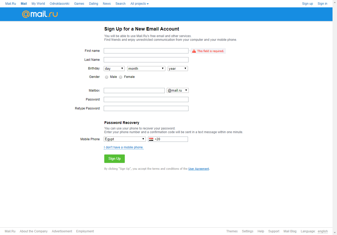Open the Mail.Ru top navigation link
Screen dimensions: 337x235
coord(11,4)
